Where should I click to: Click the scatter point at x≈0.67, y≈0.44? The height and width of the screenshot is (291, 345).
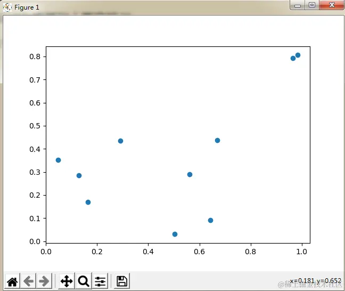tap(217, 140)
